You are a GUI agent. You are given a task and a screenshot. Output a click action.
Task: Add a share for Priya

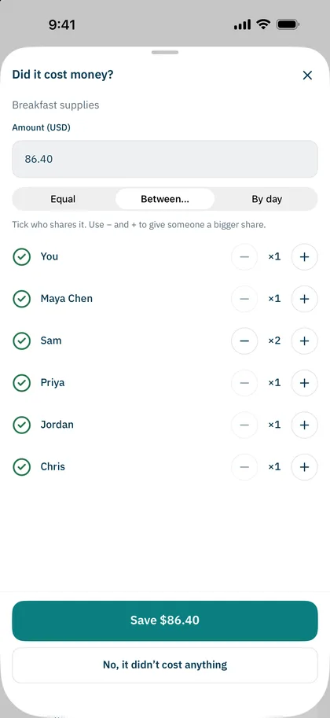(x=304, y=383)
